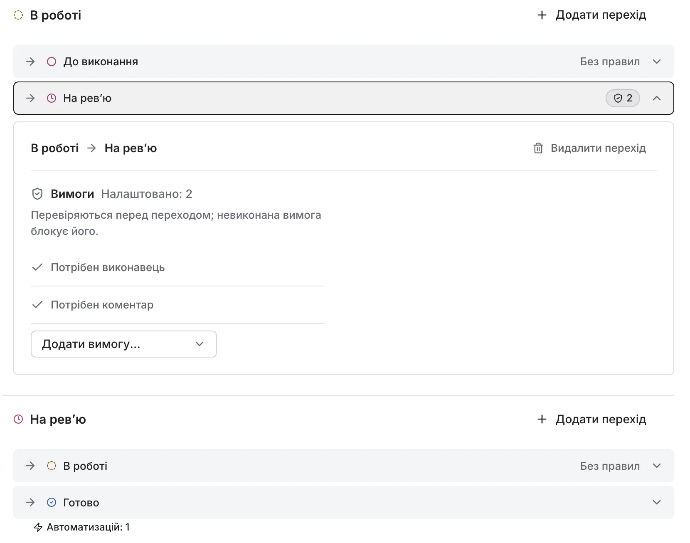Expand the lower "В роботі" row with its chevron
The image size is (690, 543).
pyautogui.click(x=657, y=466)
